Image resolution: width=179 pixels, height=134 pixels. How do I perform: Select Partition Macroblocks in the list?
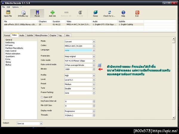pos(14,48)
